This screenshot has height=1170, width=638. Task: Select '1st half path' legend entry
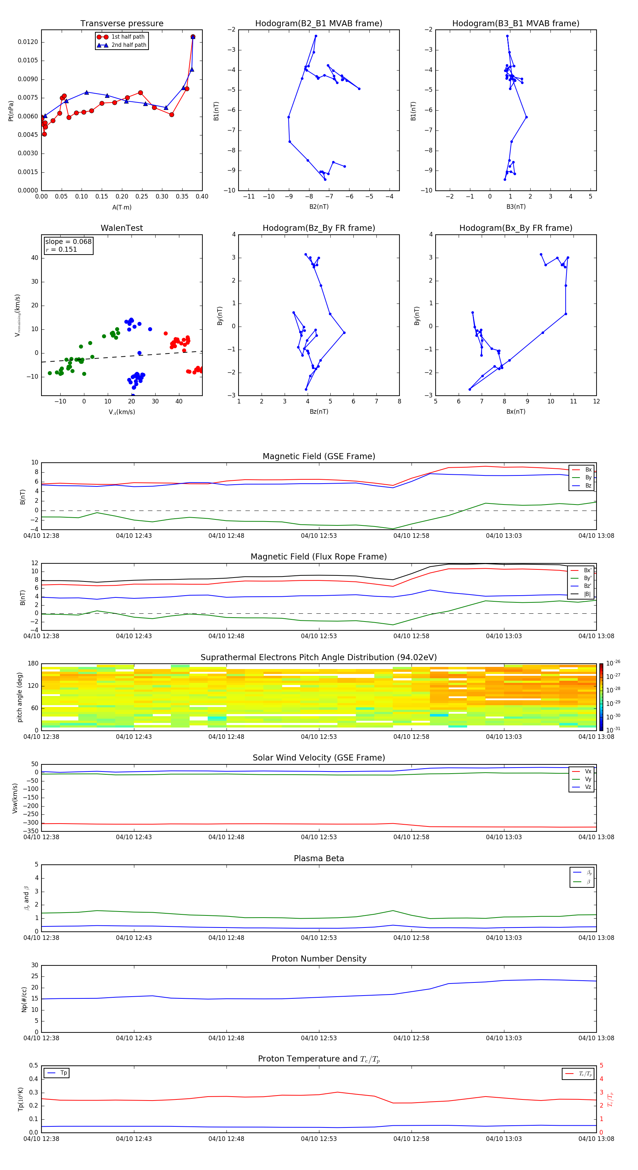[121, 37]
